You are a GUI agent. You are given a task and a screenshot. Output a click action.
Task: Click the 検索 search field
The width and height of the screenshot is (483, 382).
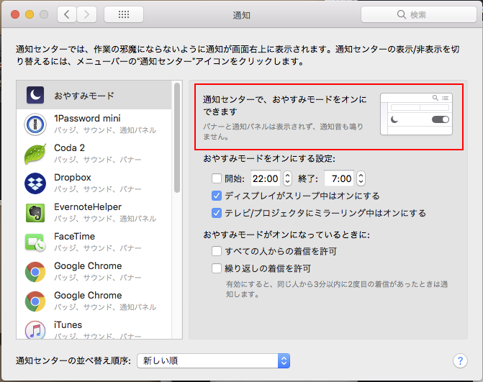(419, 14)
